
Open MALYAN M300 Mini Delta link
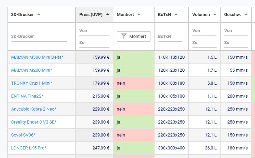tap(37, 57)
